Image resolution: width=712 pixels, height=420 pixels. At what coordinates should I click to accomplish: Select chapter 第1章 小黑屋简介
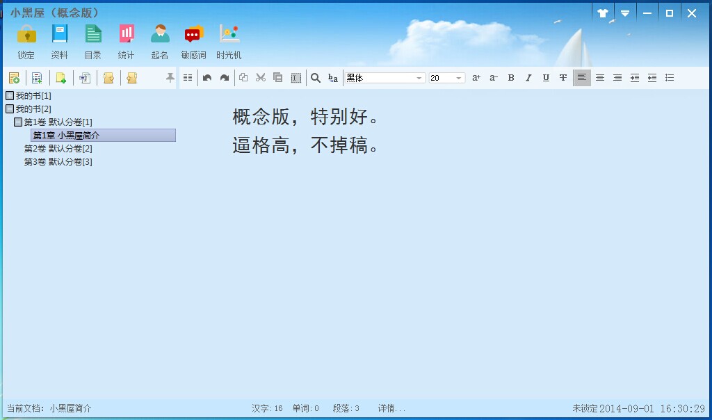[x=103, y=136]
